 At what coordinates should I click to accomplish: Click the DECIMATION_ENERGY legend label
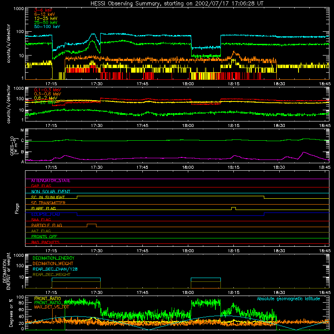click(x=53, y=258)
